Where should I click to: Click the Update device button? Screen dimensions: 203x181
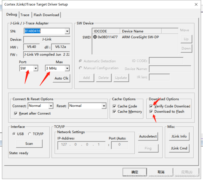pyautogui.click(x=121, y=78)
